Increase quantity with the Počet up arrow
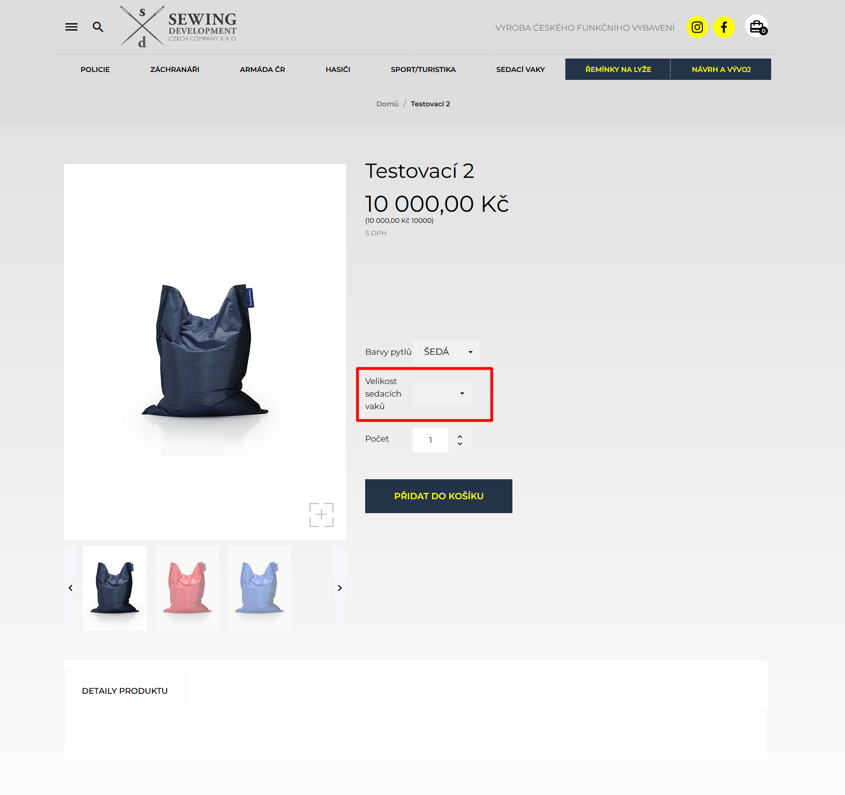The image size is (845, 795). coord(460,436)
